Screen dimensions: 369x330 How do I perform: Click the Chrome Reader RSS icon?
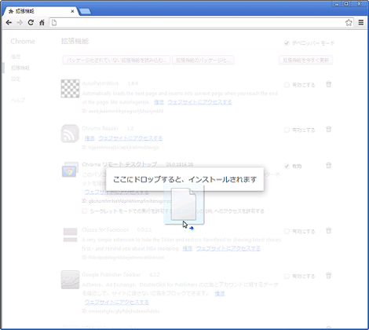pyautogui.click(x=70, y=134)
